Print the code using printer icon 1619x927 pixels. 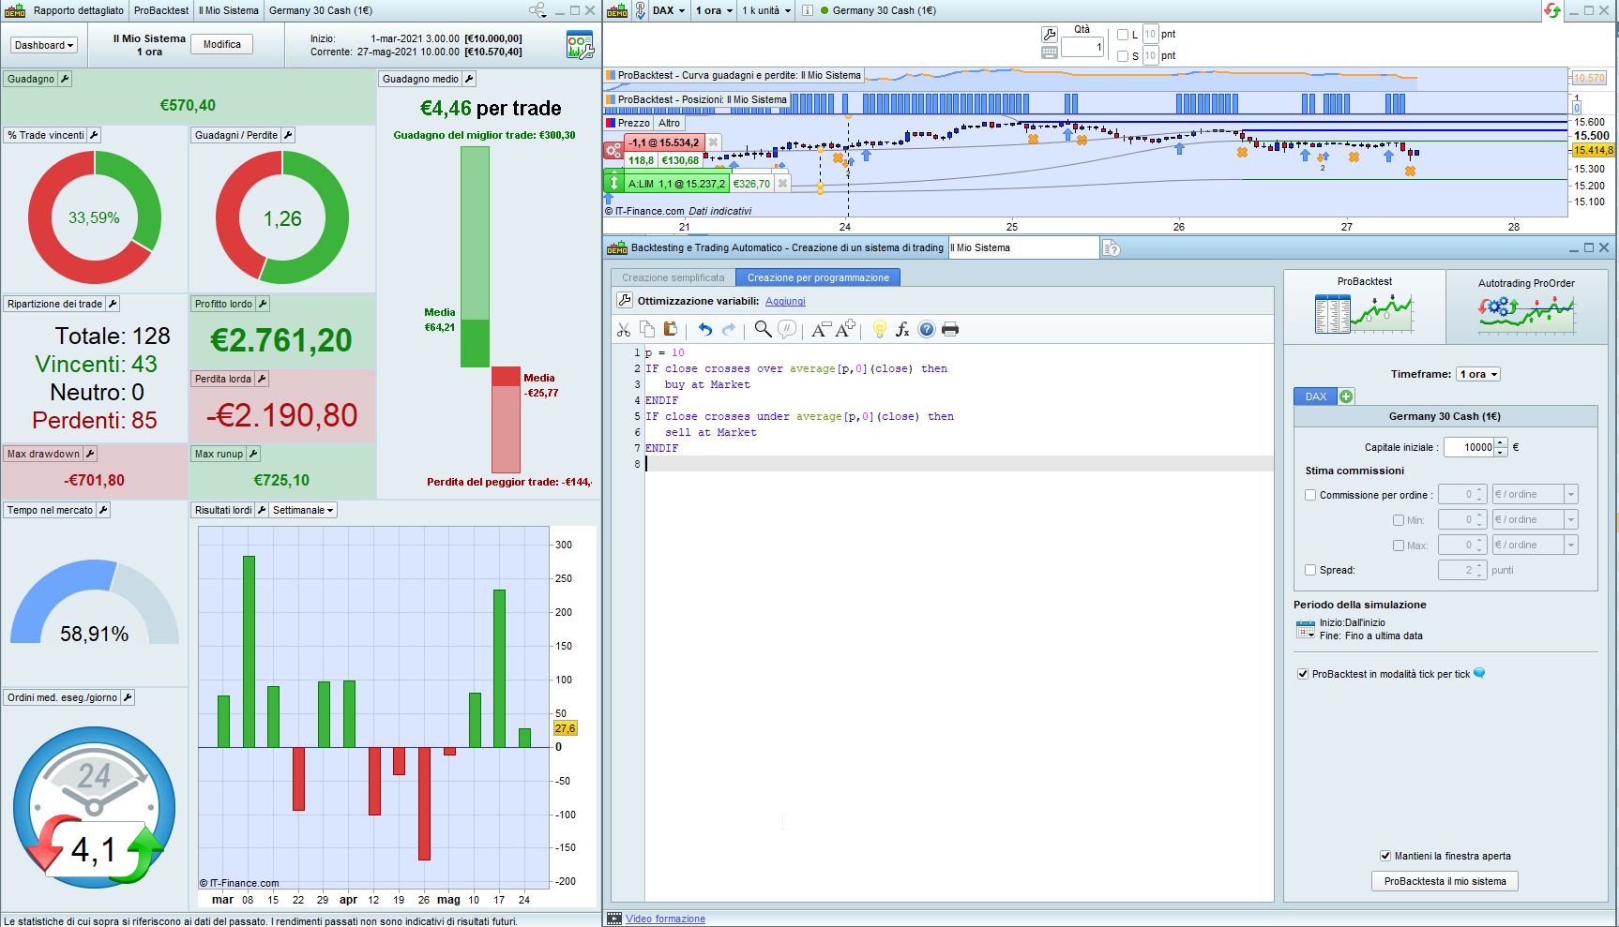[x=950, y=329]
